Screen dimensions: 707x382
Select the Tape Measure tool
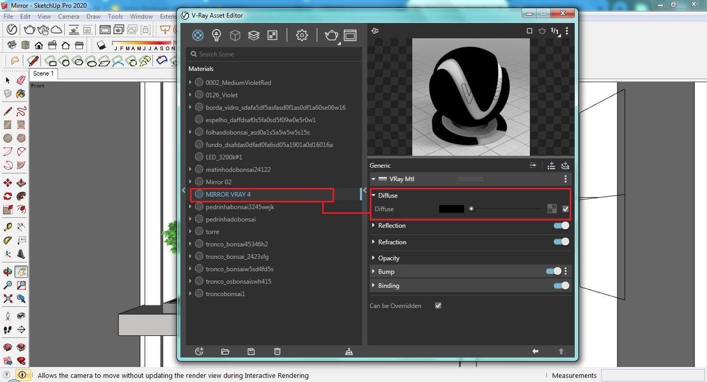pos(8,227)
